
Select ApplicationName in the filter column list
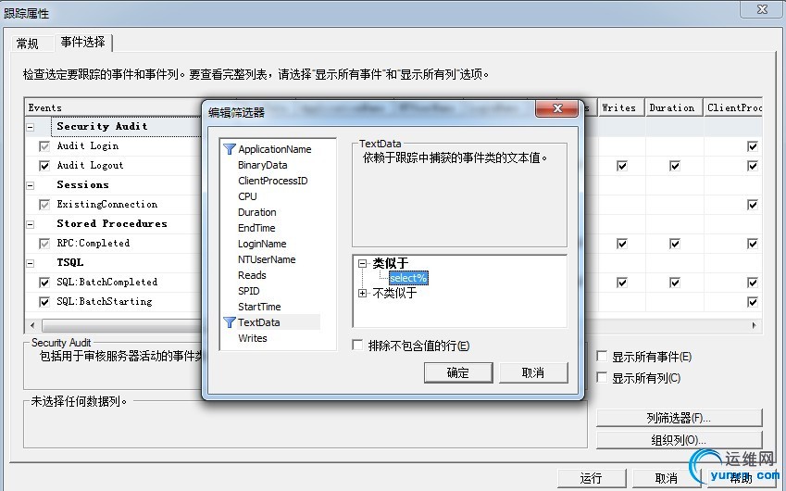coord(275,149)
